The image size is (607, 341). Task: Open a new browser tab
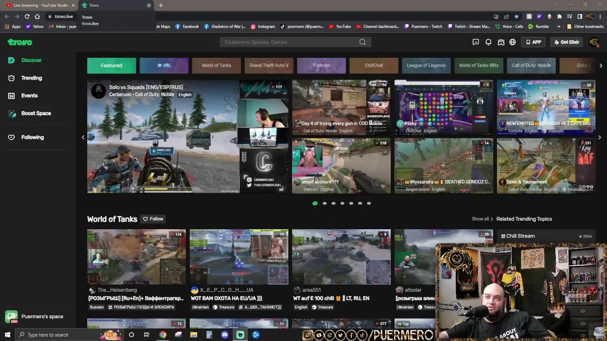[x=161, y=5]
